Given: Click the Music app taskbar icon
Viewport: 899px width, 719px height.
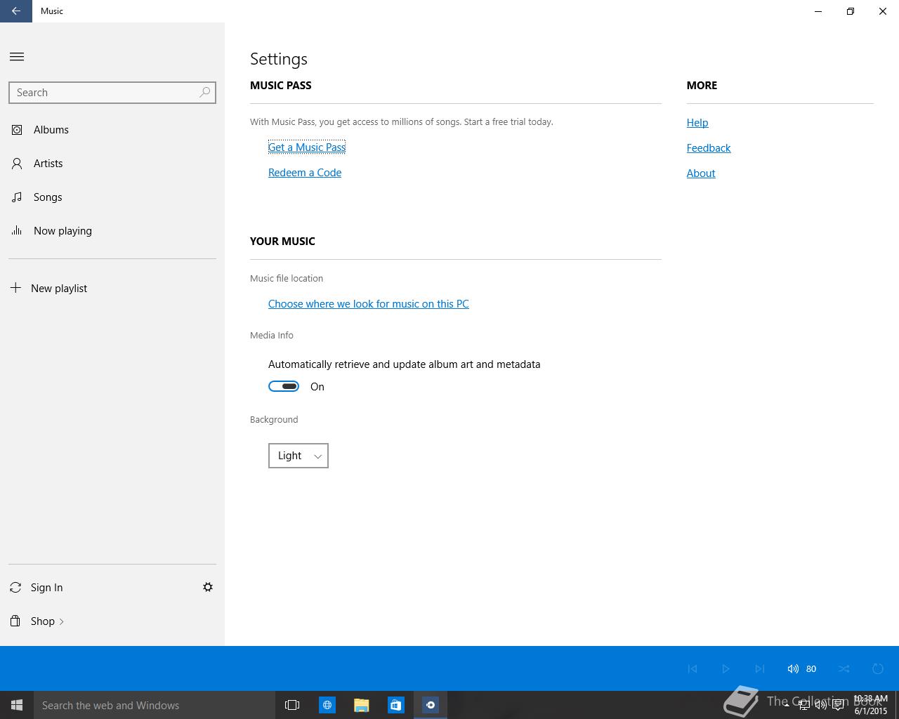Looking at the screenshot, I should tap(431, 705).
